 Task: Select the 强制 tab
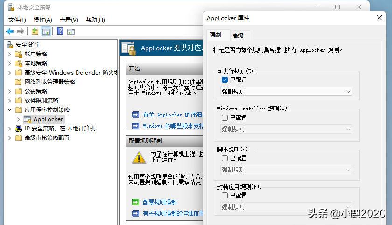click(x=216, y=34)
